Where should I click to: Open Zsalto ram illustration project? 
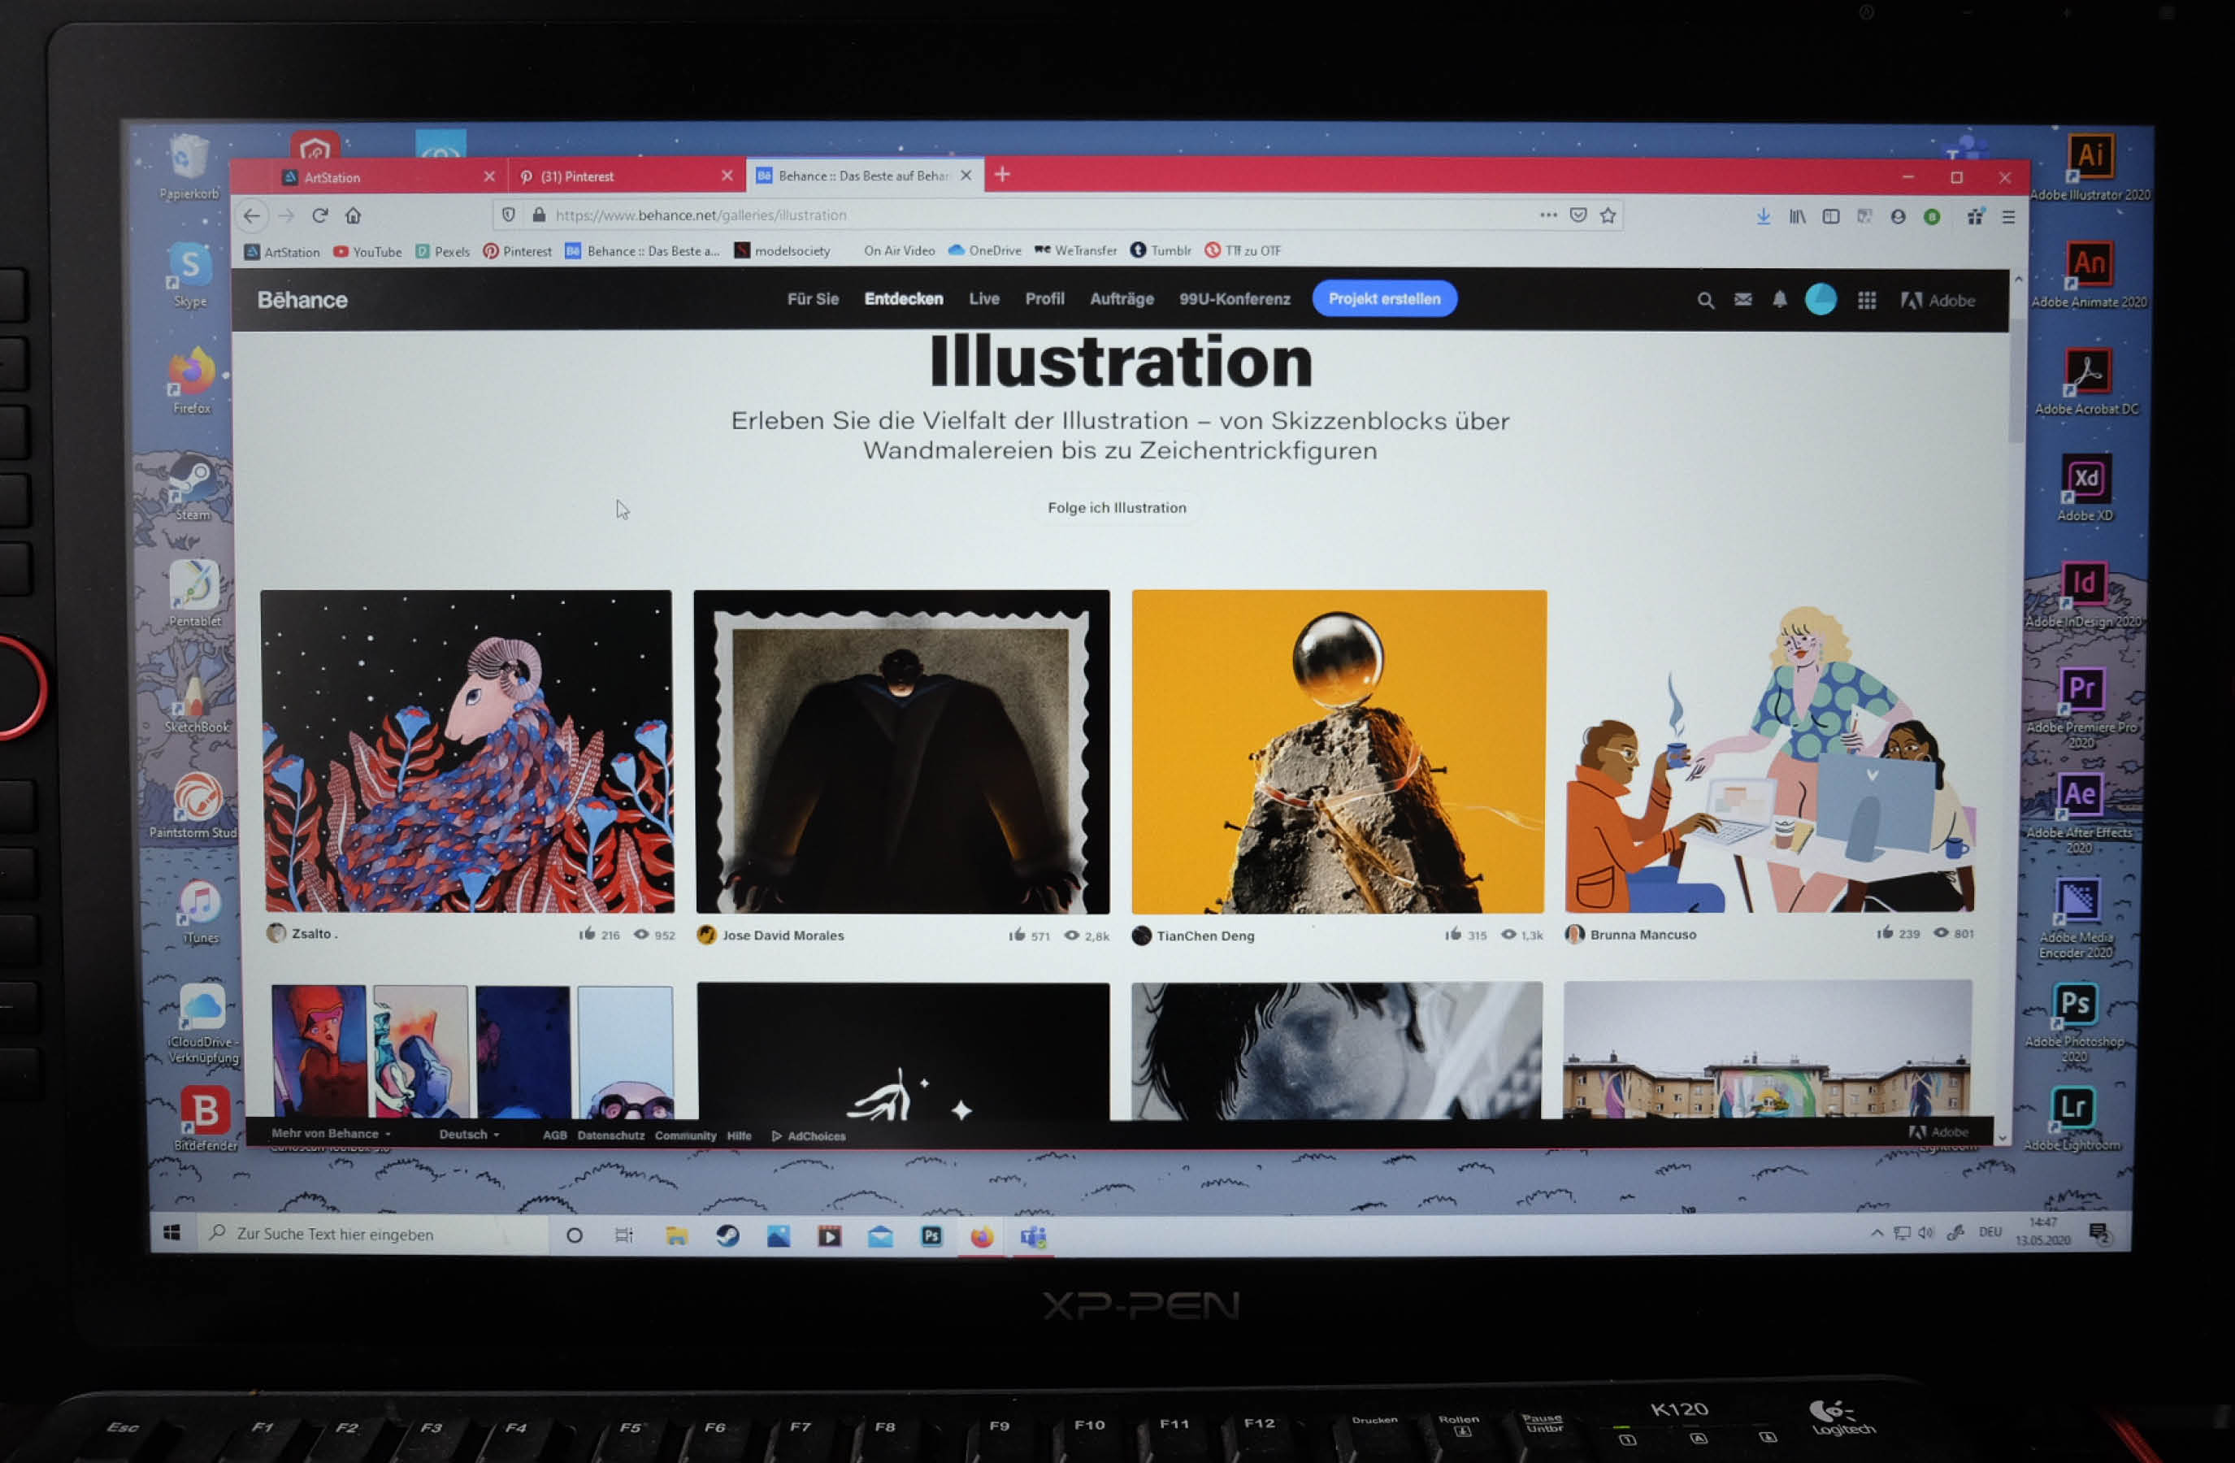[467, 752]
